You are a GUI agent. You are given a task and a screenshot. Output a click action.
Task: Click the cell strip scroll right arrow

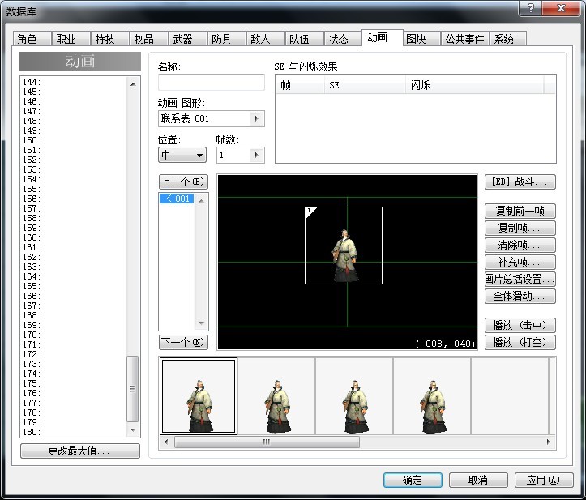[548, 442]
